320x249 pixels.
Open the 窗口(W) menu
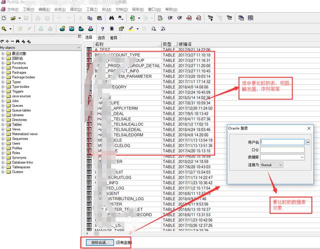[154, 9]
